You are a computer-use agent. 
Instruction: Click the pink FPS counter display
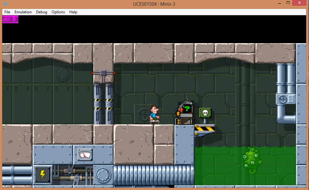(x=10, y=20)
